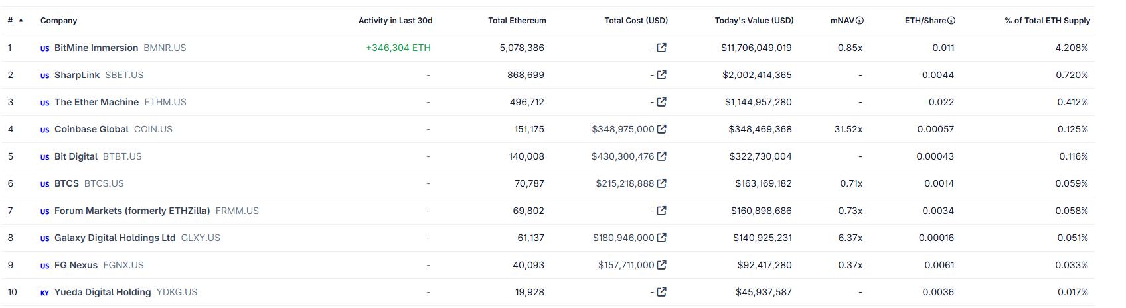This screenshot has width=1126, height=308.
Task: Sort by Today's Value (USD) header
Action: coord(754,21)
